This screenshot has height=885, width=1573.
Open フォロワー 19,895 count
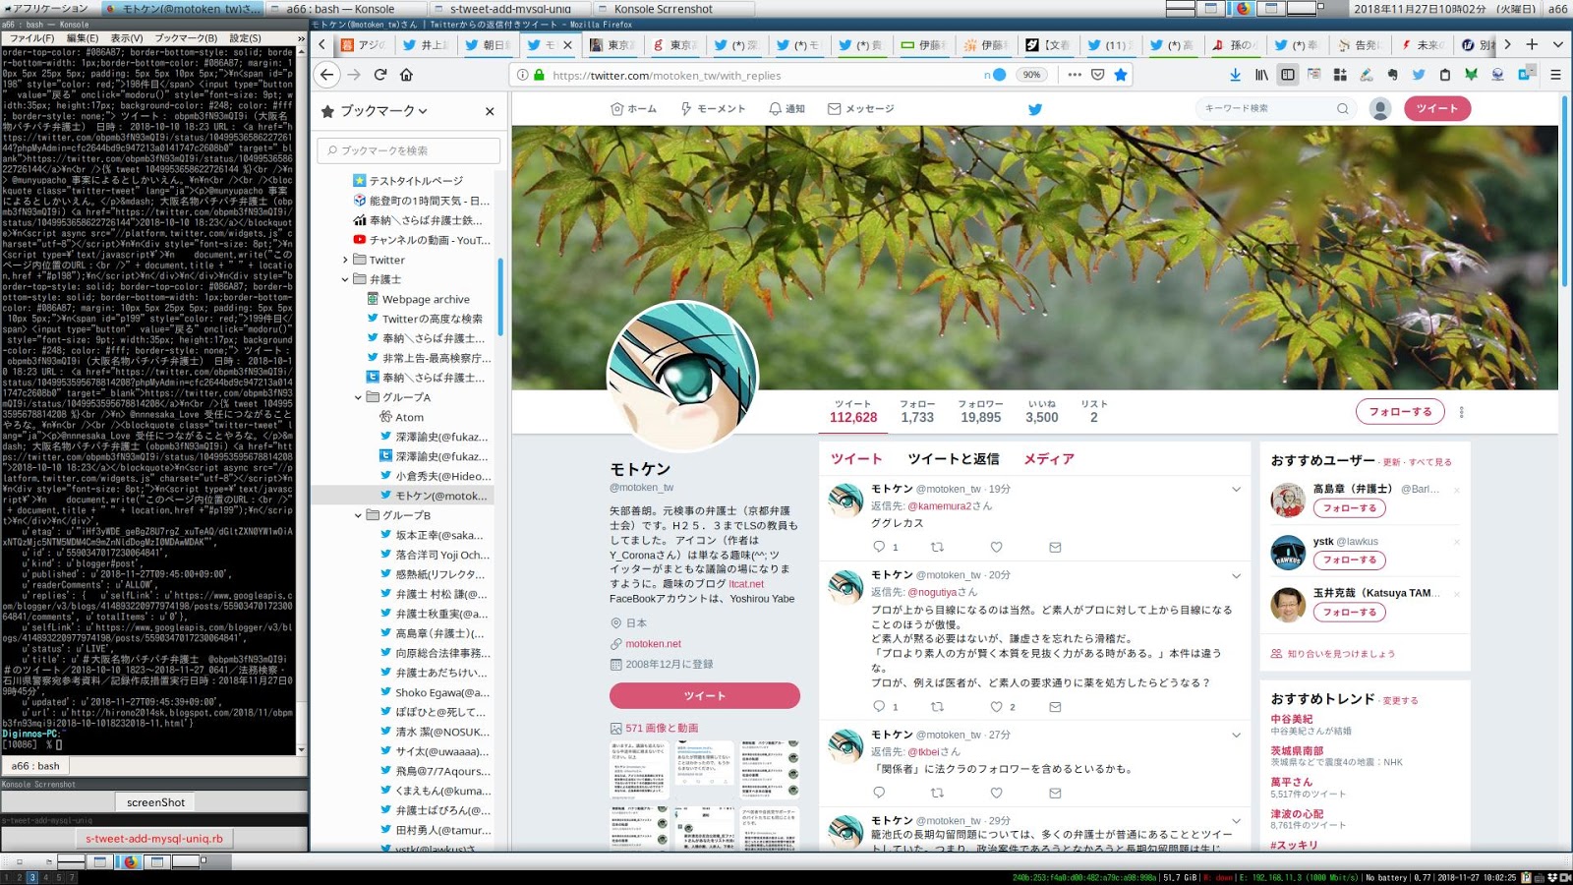tap(981, 411)
